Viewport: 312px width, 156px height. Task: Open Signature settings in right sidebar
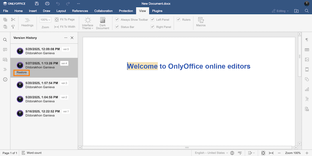pos(307,109)
